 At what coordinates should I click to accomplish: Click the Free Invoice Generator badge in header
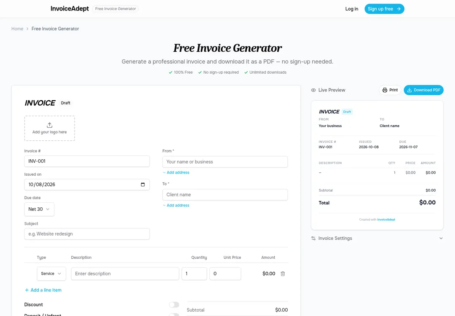[x=115, y=9]
